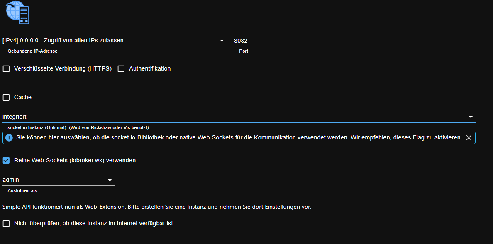
Task: Click the blue info icon in the hint banner
Action: pos(9,137)
